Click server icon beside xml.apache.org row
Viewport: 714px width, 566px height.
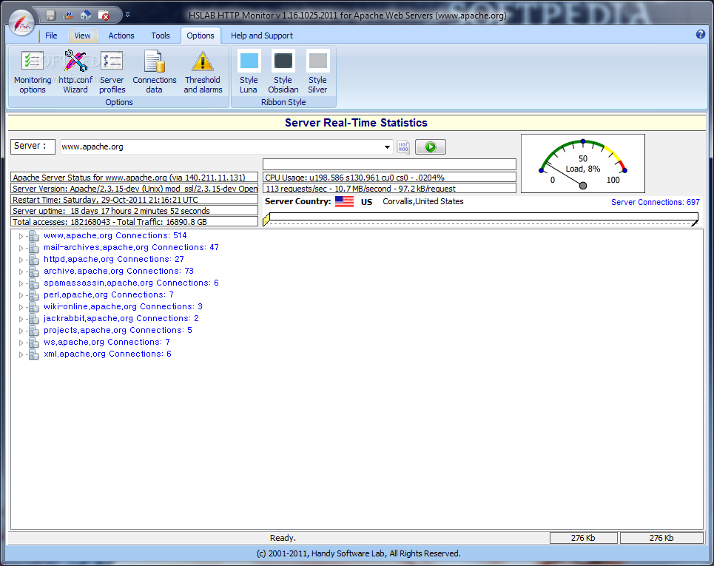34,354
